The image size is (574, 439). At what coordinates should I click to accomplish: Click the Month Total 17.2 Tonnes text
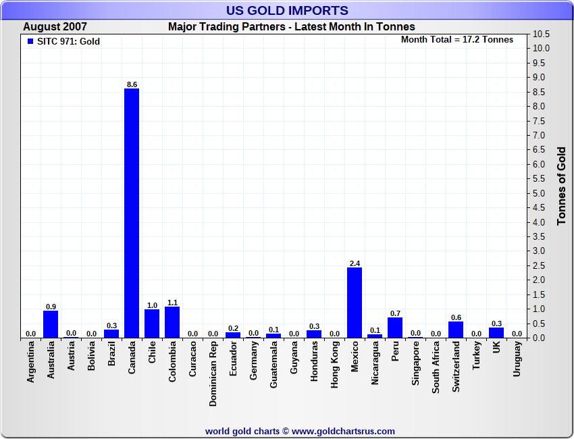pos(457,40)
